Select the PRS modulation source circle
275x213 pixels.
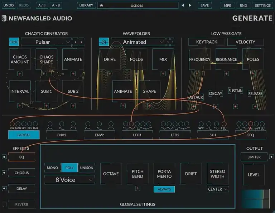tap(29, 124)
